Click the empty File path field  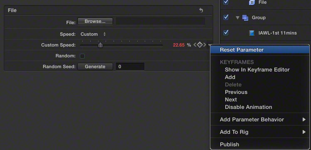(160, 22)
